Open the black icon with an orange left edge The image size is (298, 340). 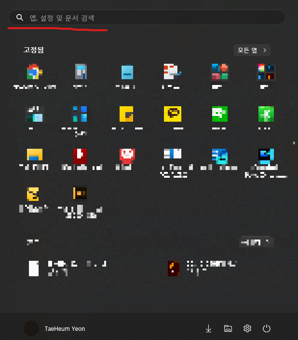tap(80, 193)
